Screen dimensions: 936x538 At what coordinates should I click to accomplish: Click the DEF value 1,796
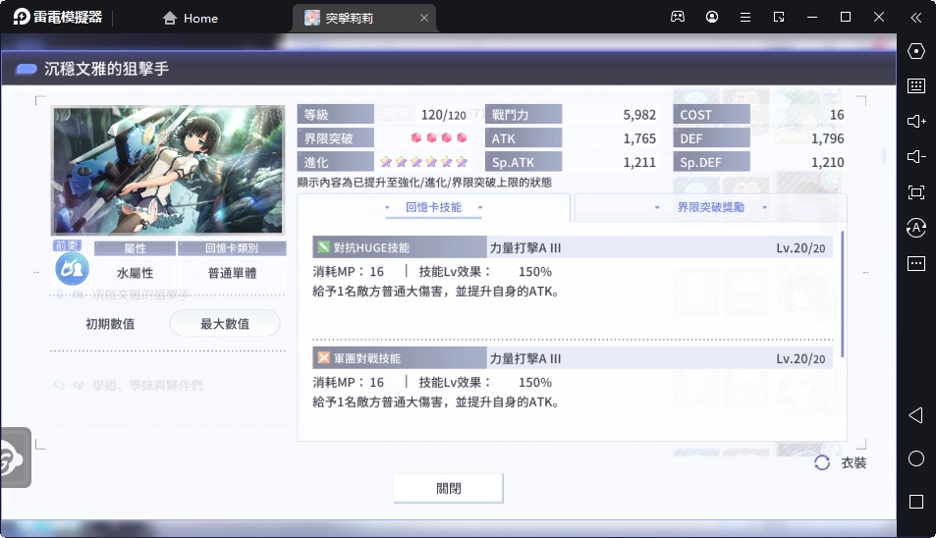coord(828,138)
